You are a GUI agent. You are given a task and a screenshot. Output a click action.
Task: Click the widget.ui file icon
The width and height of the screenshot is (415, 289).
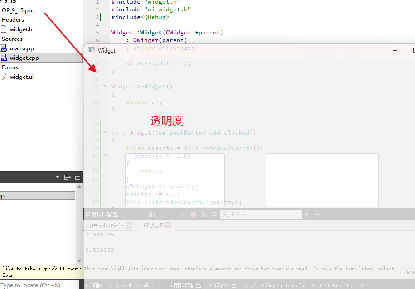pyautogui.click(x=4, y=77)
